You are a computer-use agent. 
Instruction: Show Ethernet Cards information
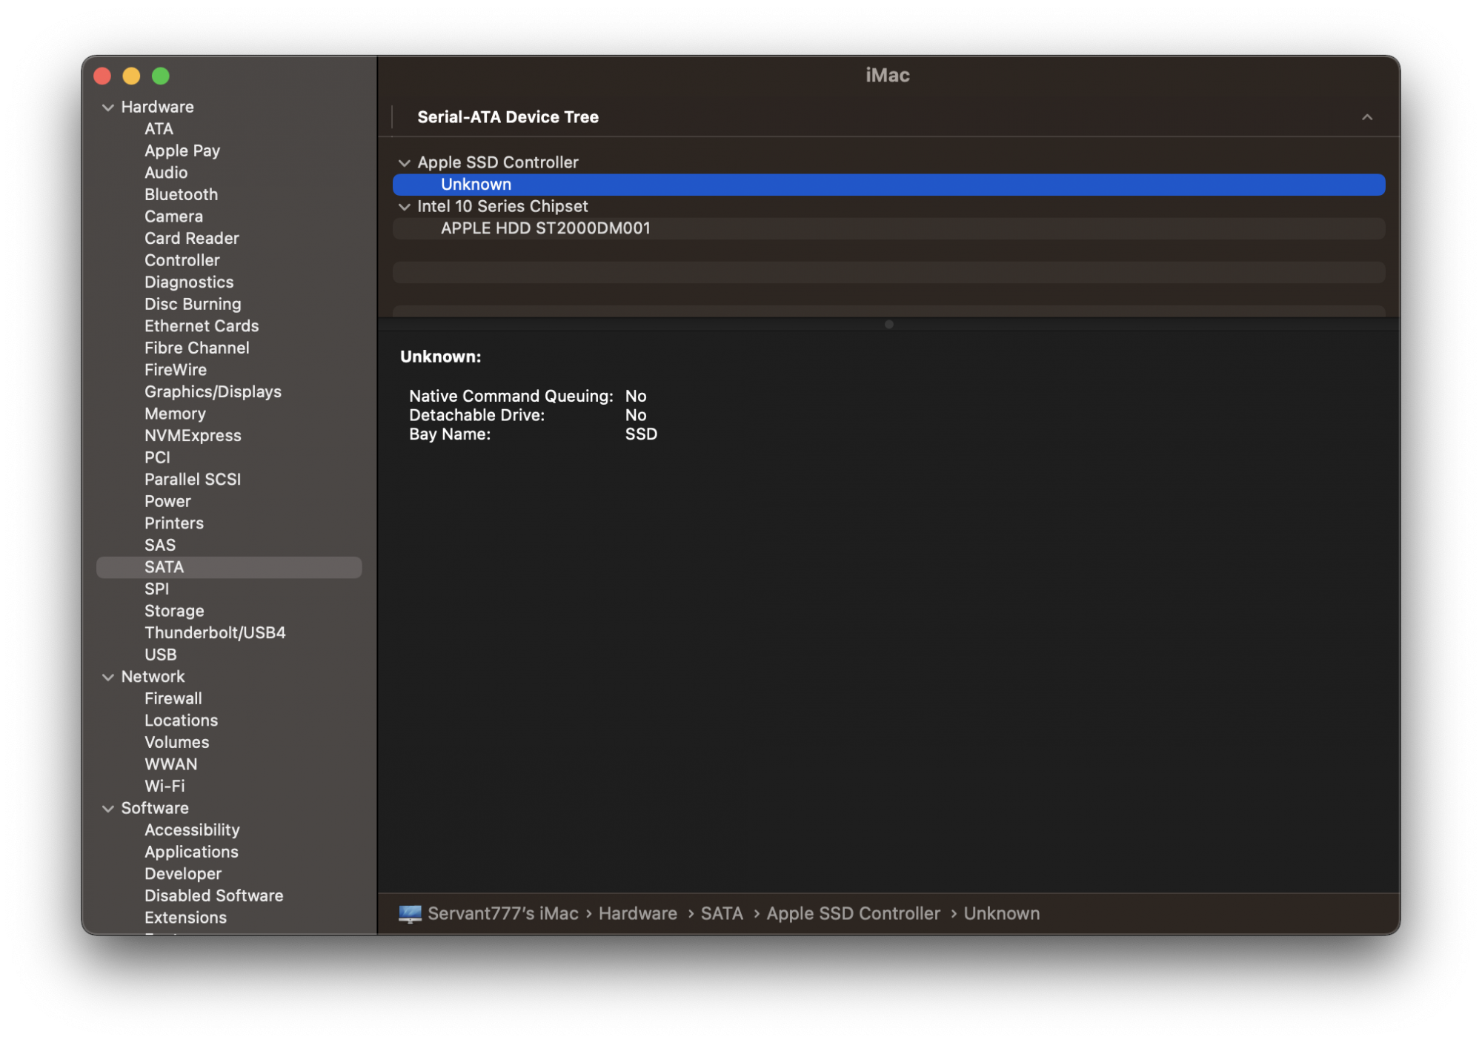pyautogui.click(x=202, y=326)
